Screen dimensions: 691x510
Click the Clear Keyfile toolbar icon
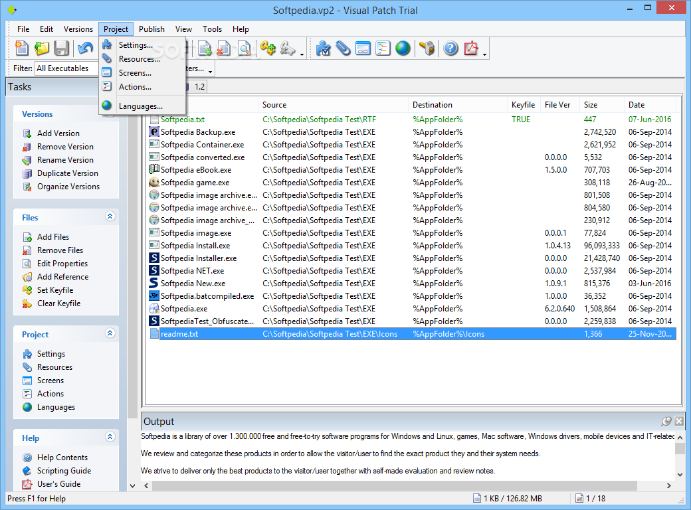pos(288,48)
